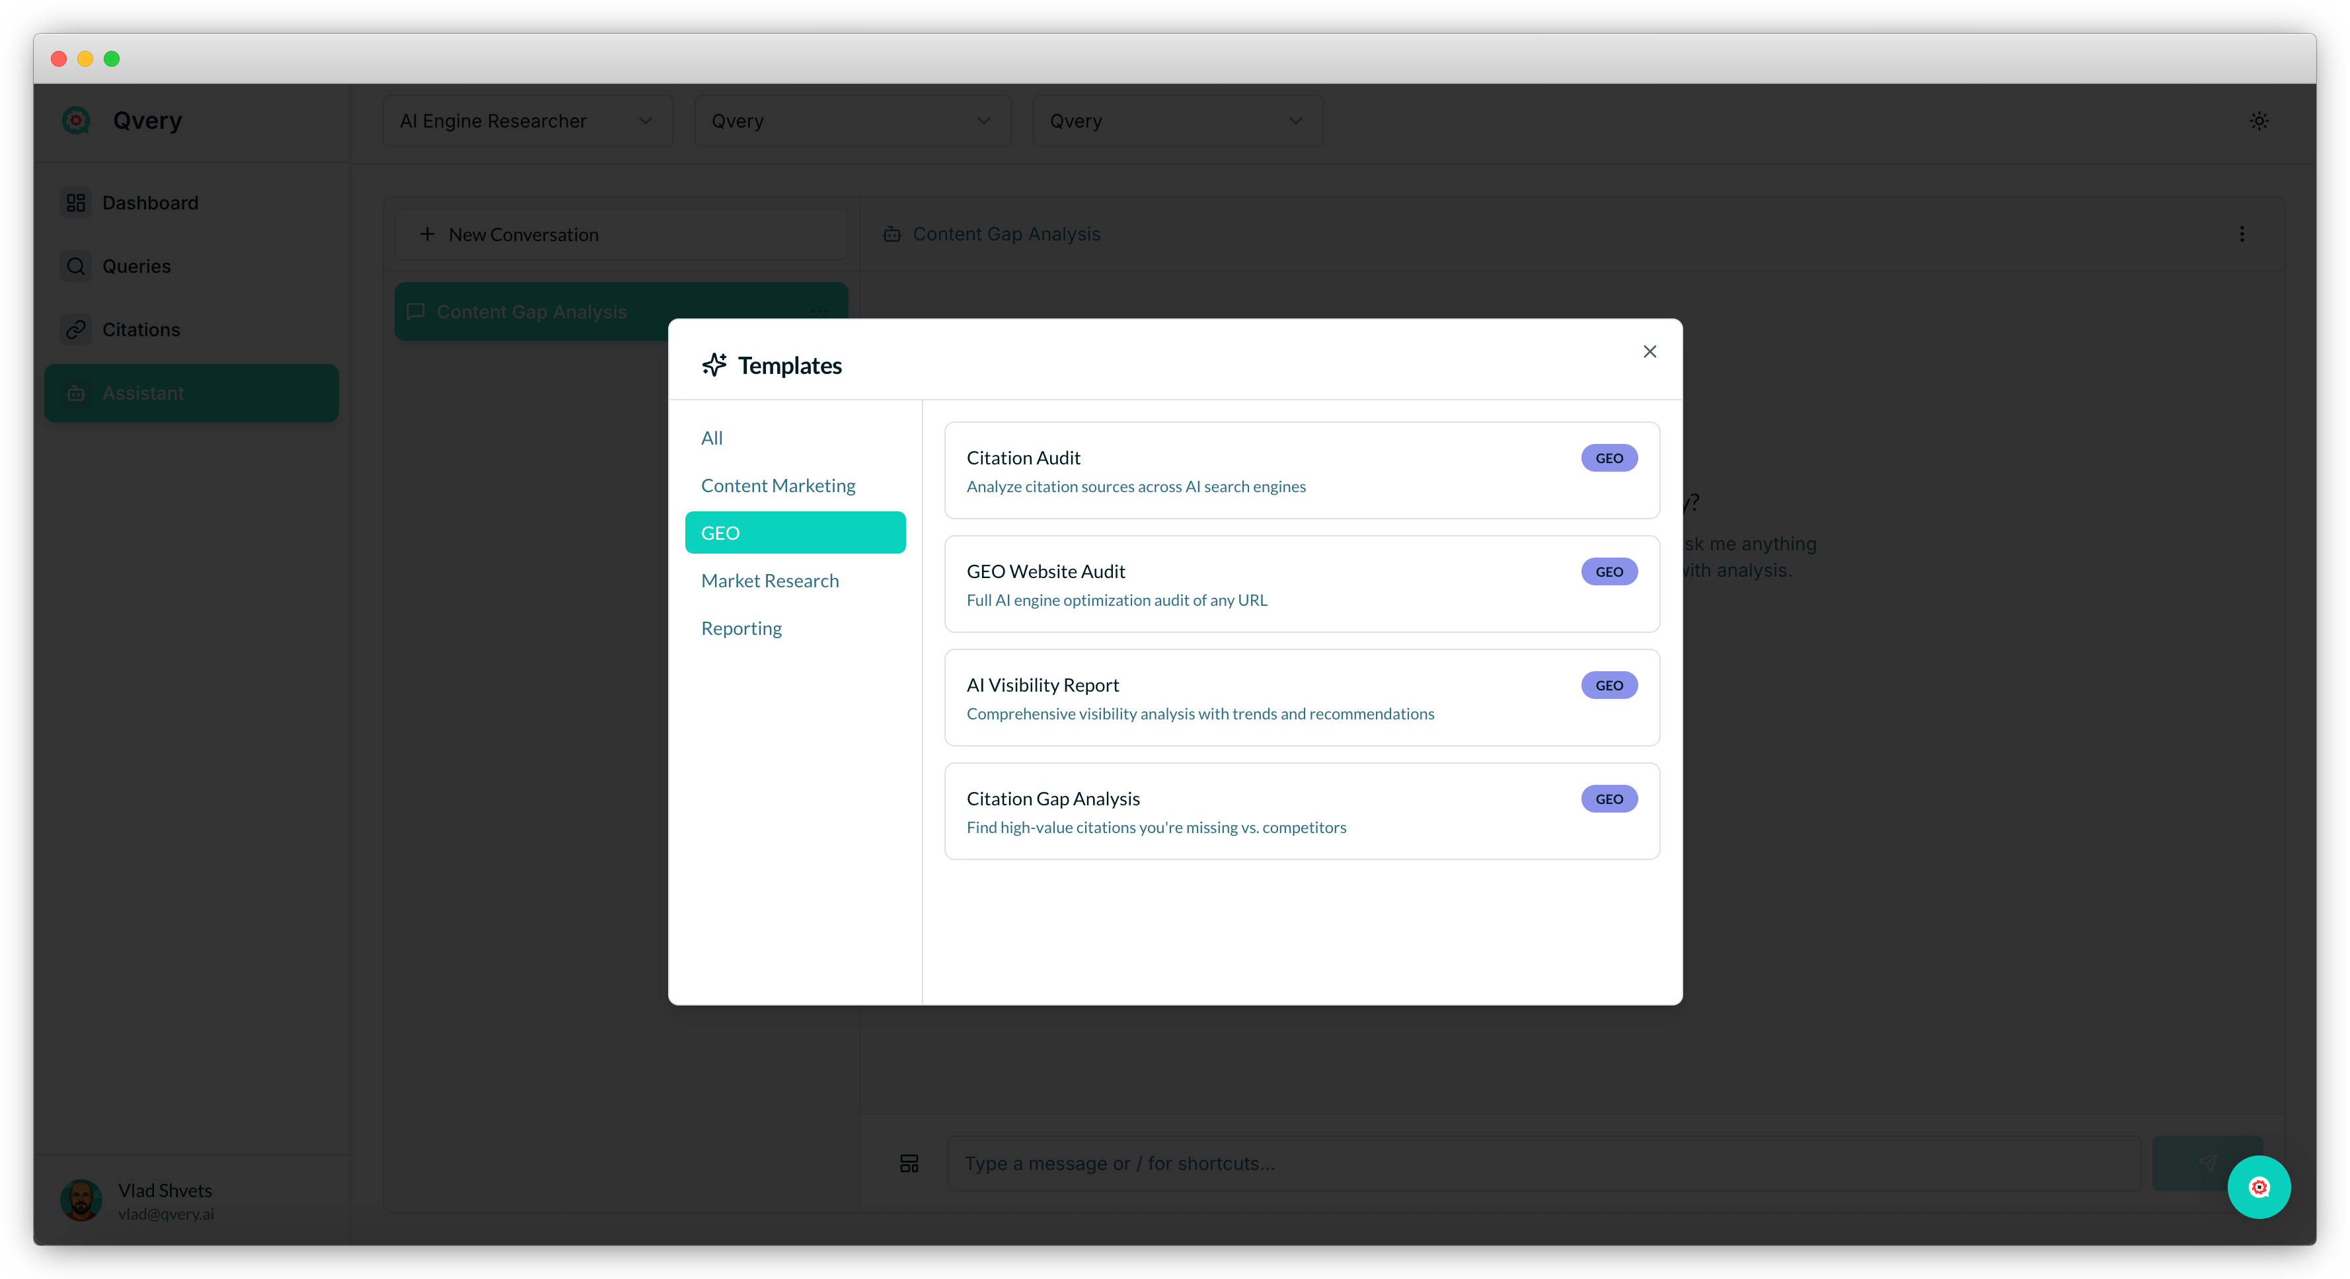Click the Qvery logo icon
Viewport: 2350px width, 1279px height.
point(77,120)
